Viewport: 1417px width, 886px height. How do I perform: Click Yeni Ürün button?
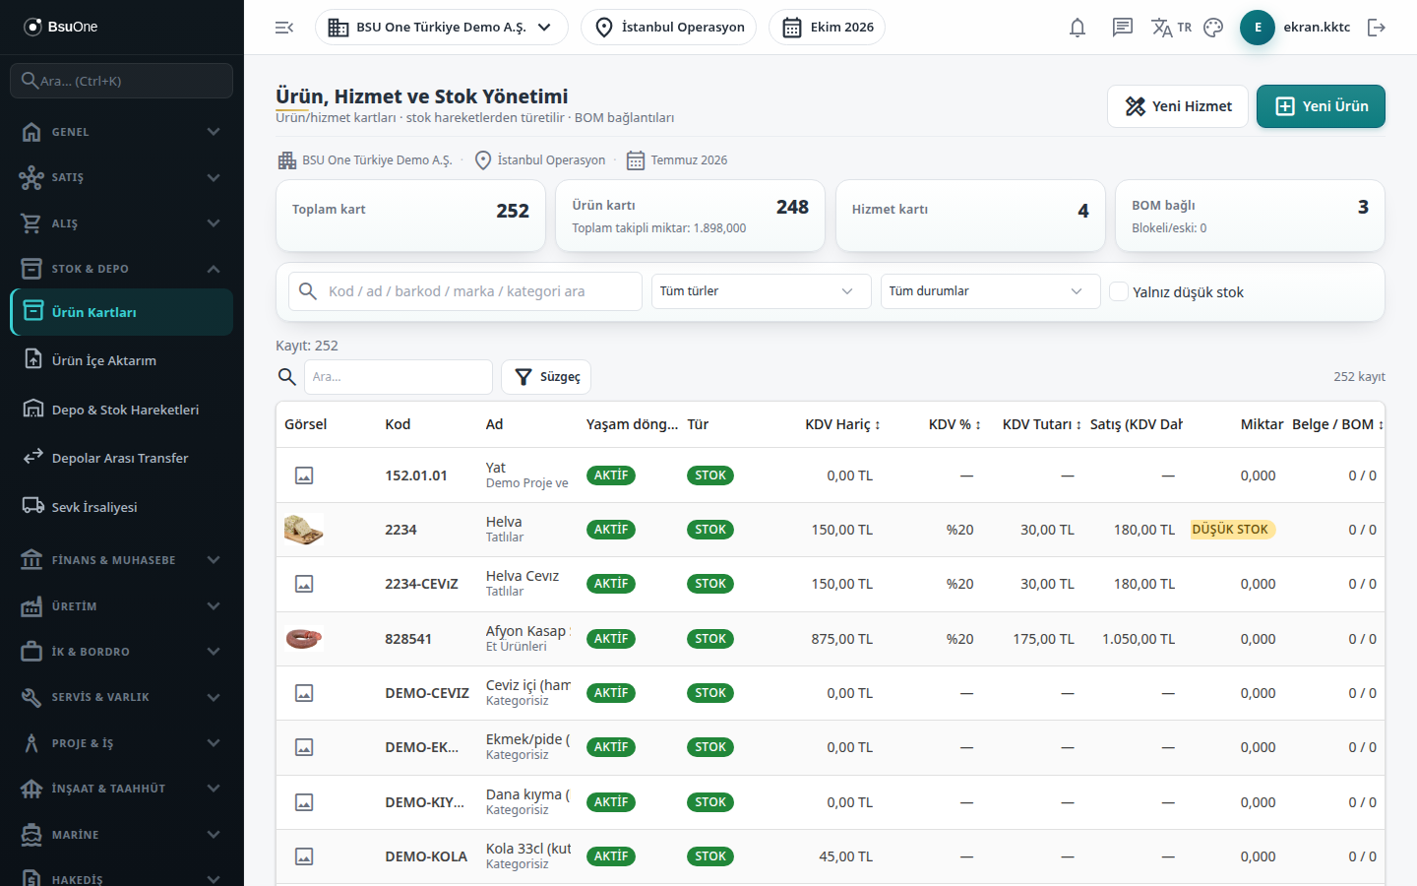(x=1321, y=106)
